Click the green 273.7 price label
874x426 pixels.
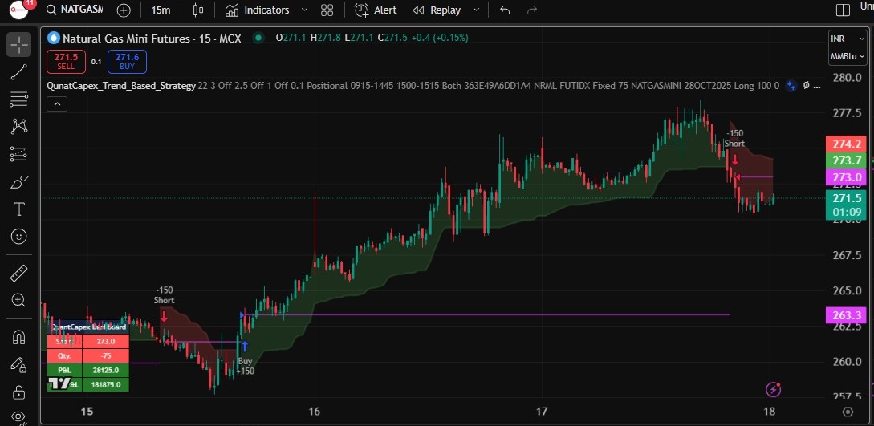[847, 161]
